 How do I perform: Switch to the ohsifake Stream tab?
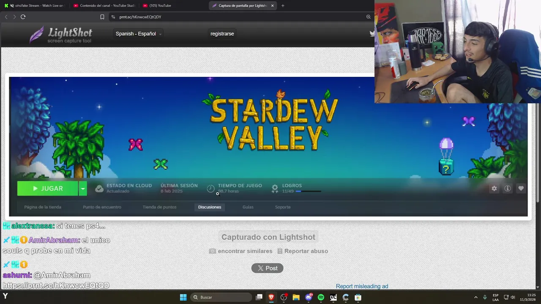click(34, 5)
